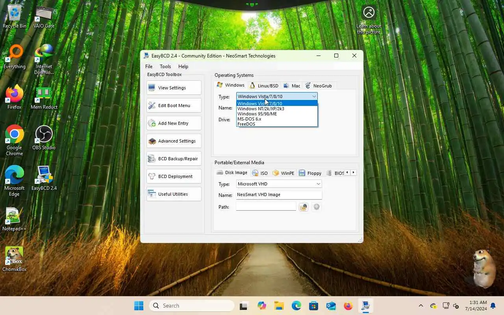
Task: Open Outlook from the taskbar
Action: [x=331, y=306]
